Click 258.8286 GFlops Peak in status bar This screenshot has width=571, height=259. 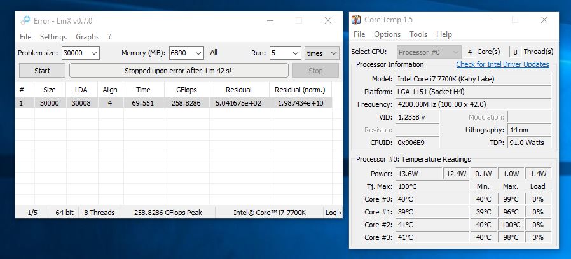pos(168,213)
